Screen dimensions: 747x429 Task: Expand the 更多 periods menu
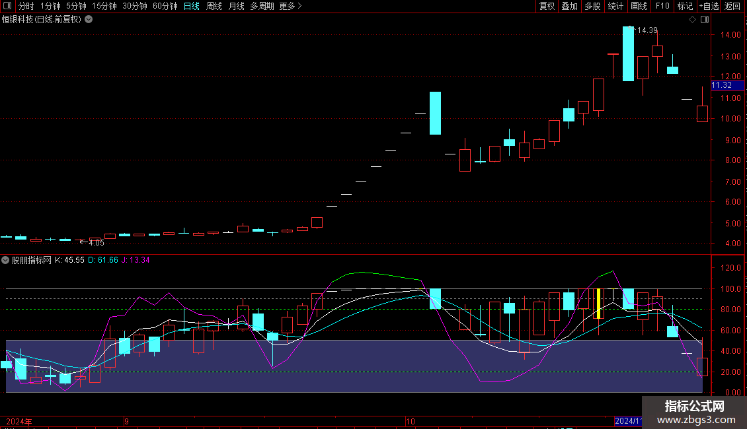[291, 6]
